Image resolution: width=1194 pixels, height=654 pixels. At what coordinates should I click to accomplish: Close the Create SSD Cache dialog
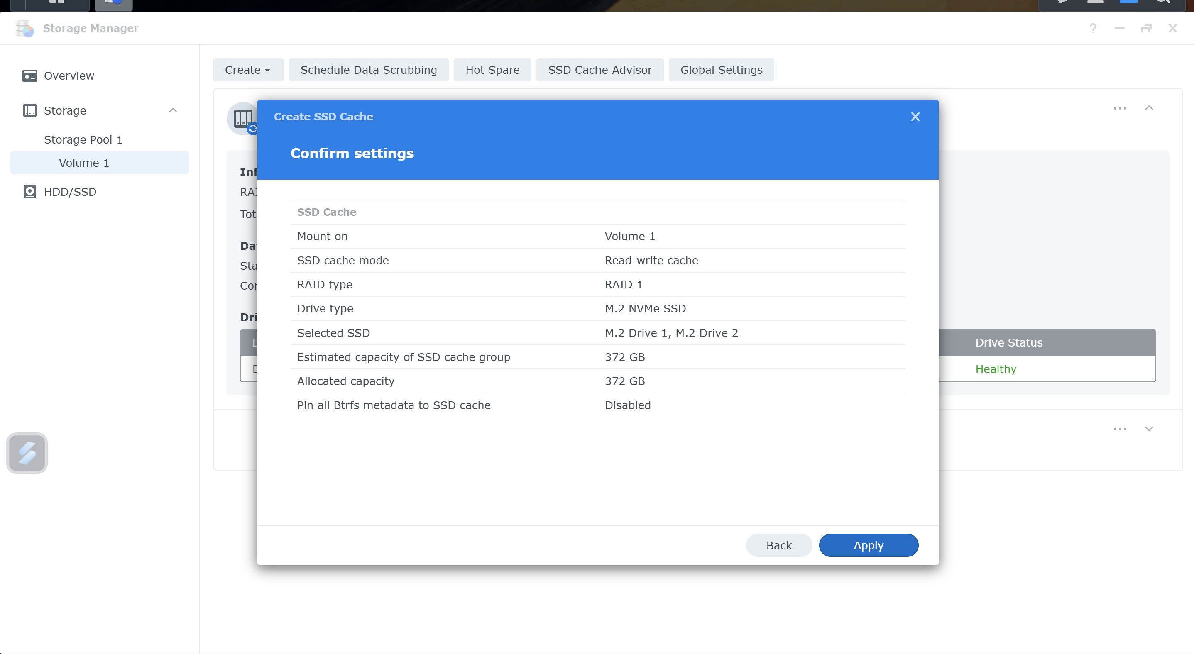click(x=915, y=117)
